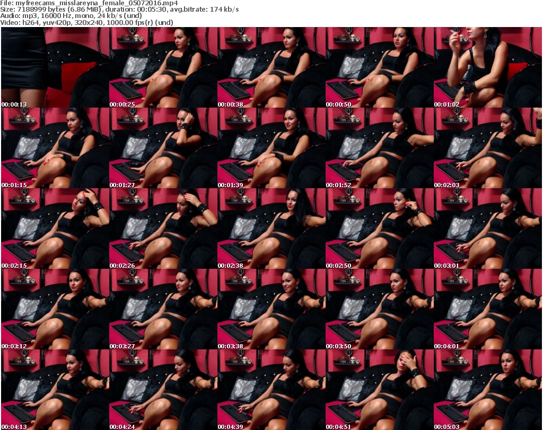
Task: Select the thumbnail frame at 00:01:15
Action: point(55,148)
